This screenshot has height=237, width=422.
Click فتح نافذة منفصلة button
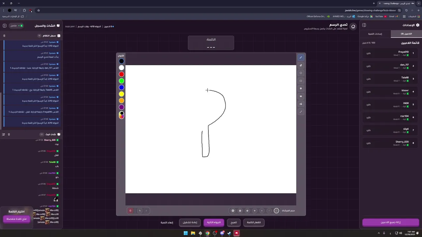16,219
